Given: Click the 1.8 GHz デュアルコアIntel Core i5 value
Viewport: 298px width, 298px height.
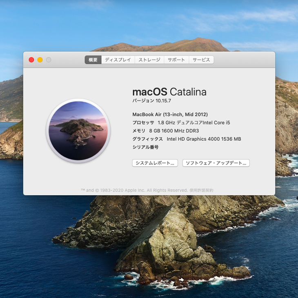Looking at the screenshot, I should coord(194,122).
